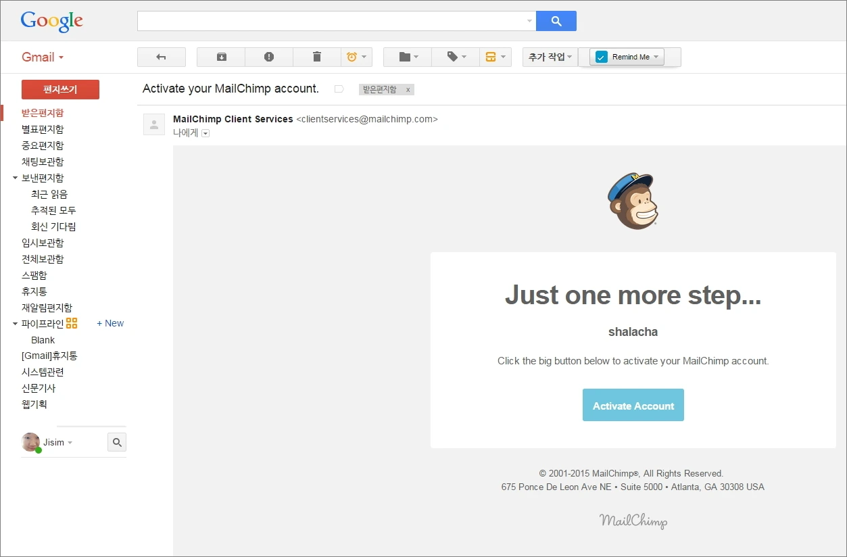Viewport: 847px width, 557px height.
Task: Click the username shalacha text
Action: pyautogui.click(x=633, y=332)
